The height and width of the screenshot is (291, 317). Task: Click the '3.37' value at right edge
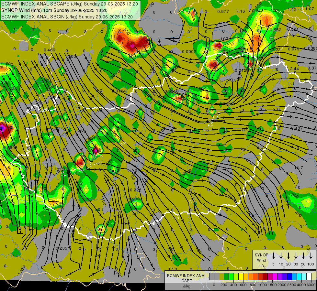[x=312, y=68]
